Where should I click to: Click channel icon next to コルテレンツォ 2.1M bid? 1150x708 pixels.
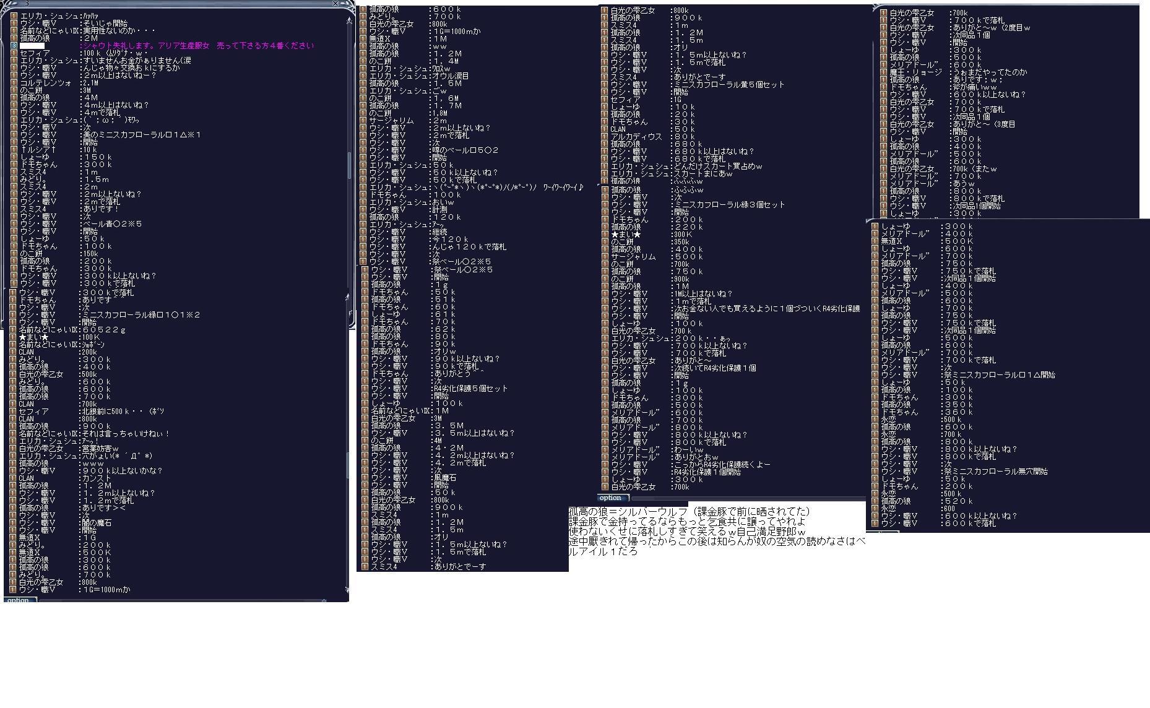pyautogui.click(x=14, y=83)
